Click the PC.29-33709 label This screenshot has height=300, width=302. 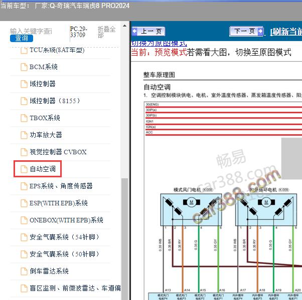click(78, 32)
